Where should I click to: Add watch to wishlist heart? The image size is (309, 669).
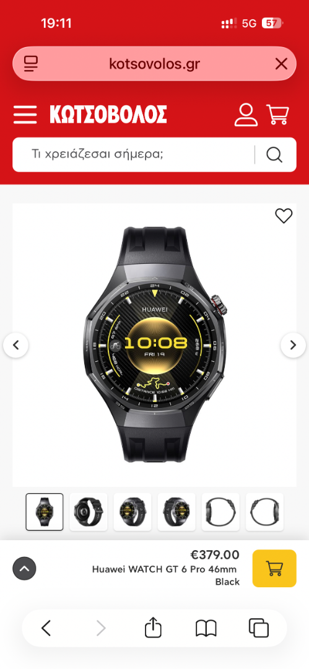click(284, 216)
